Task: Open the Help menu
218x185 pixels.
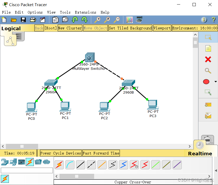Action: (105, 12)
